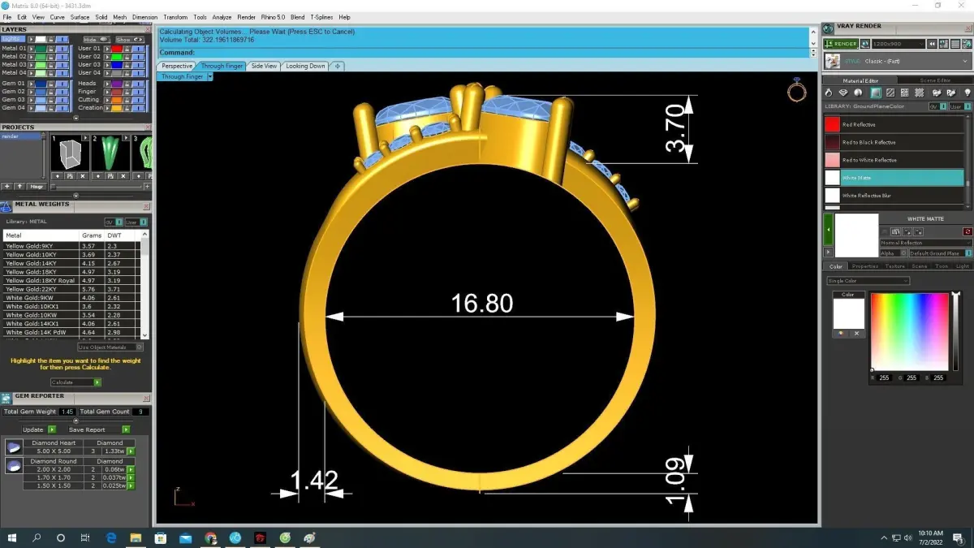Click the Calculate button
Viewport: 974px width, 548px height.
75,382
